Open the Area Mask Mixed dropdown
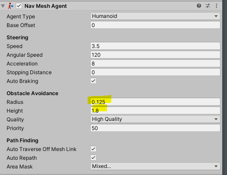The height and width of the screenshot is (175, 227). coord(155,166)
